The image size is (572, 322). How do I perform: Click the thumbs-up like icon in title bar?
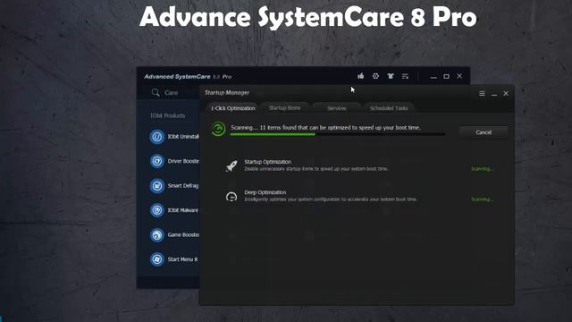point(360,76)
